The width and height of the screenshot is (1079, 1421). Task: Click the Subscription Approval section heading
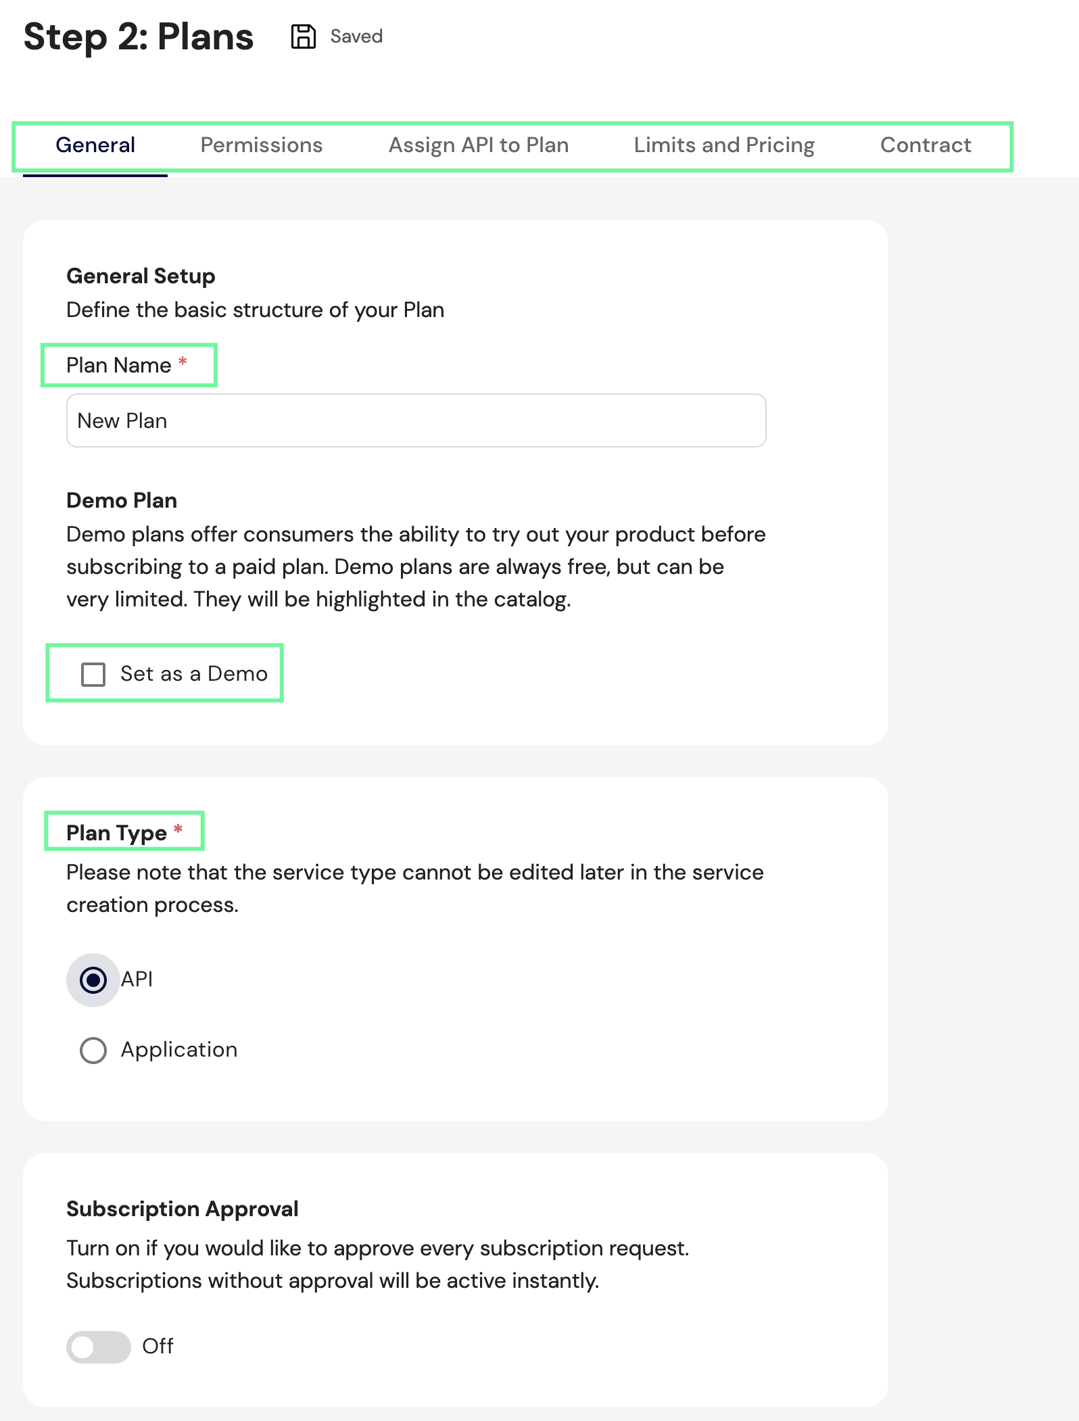(183, 1209)
